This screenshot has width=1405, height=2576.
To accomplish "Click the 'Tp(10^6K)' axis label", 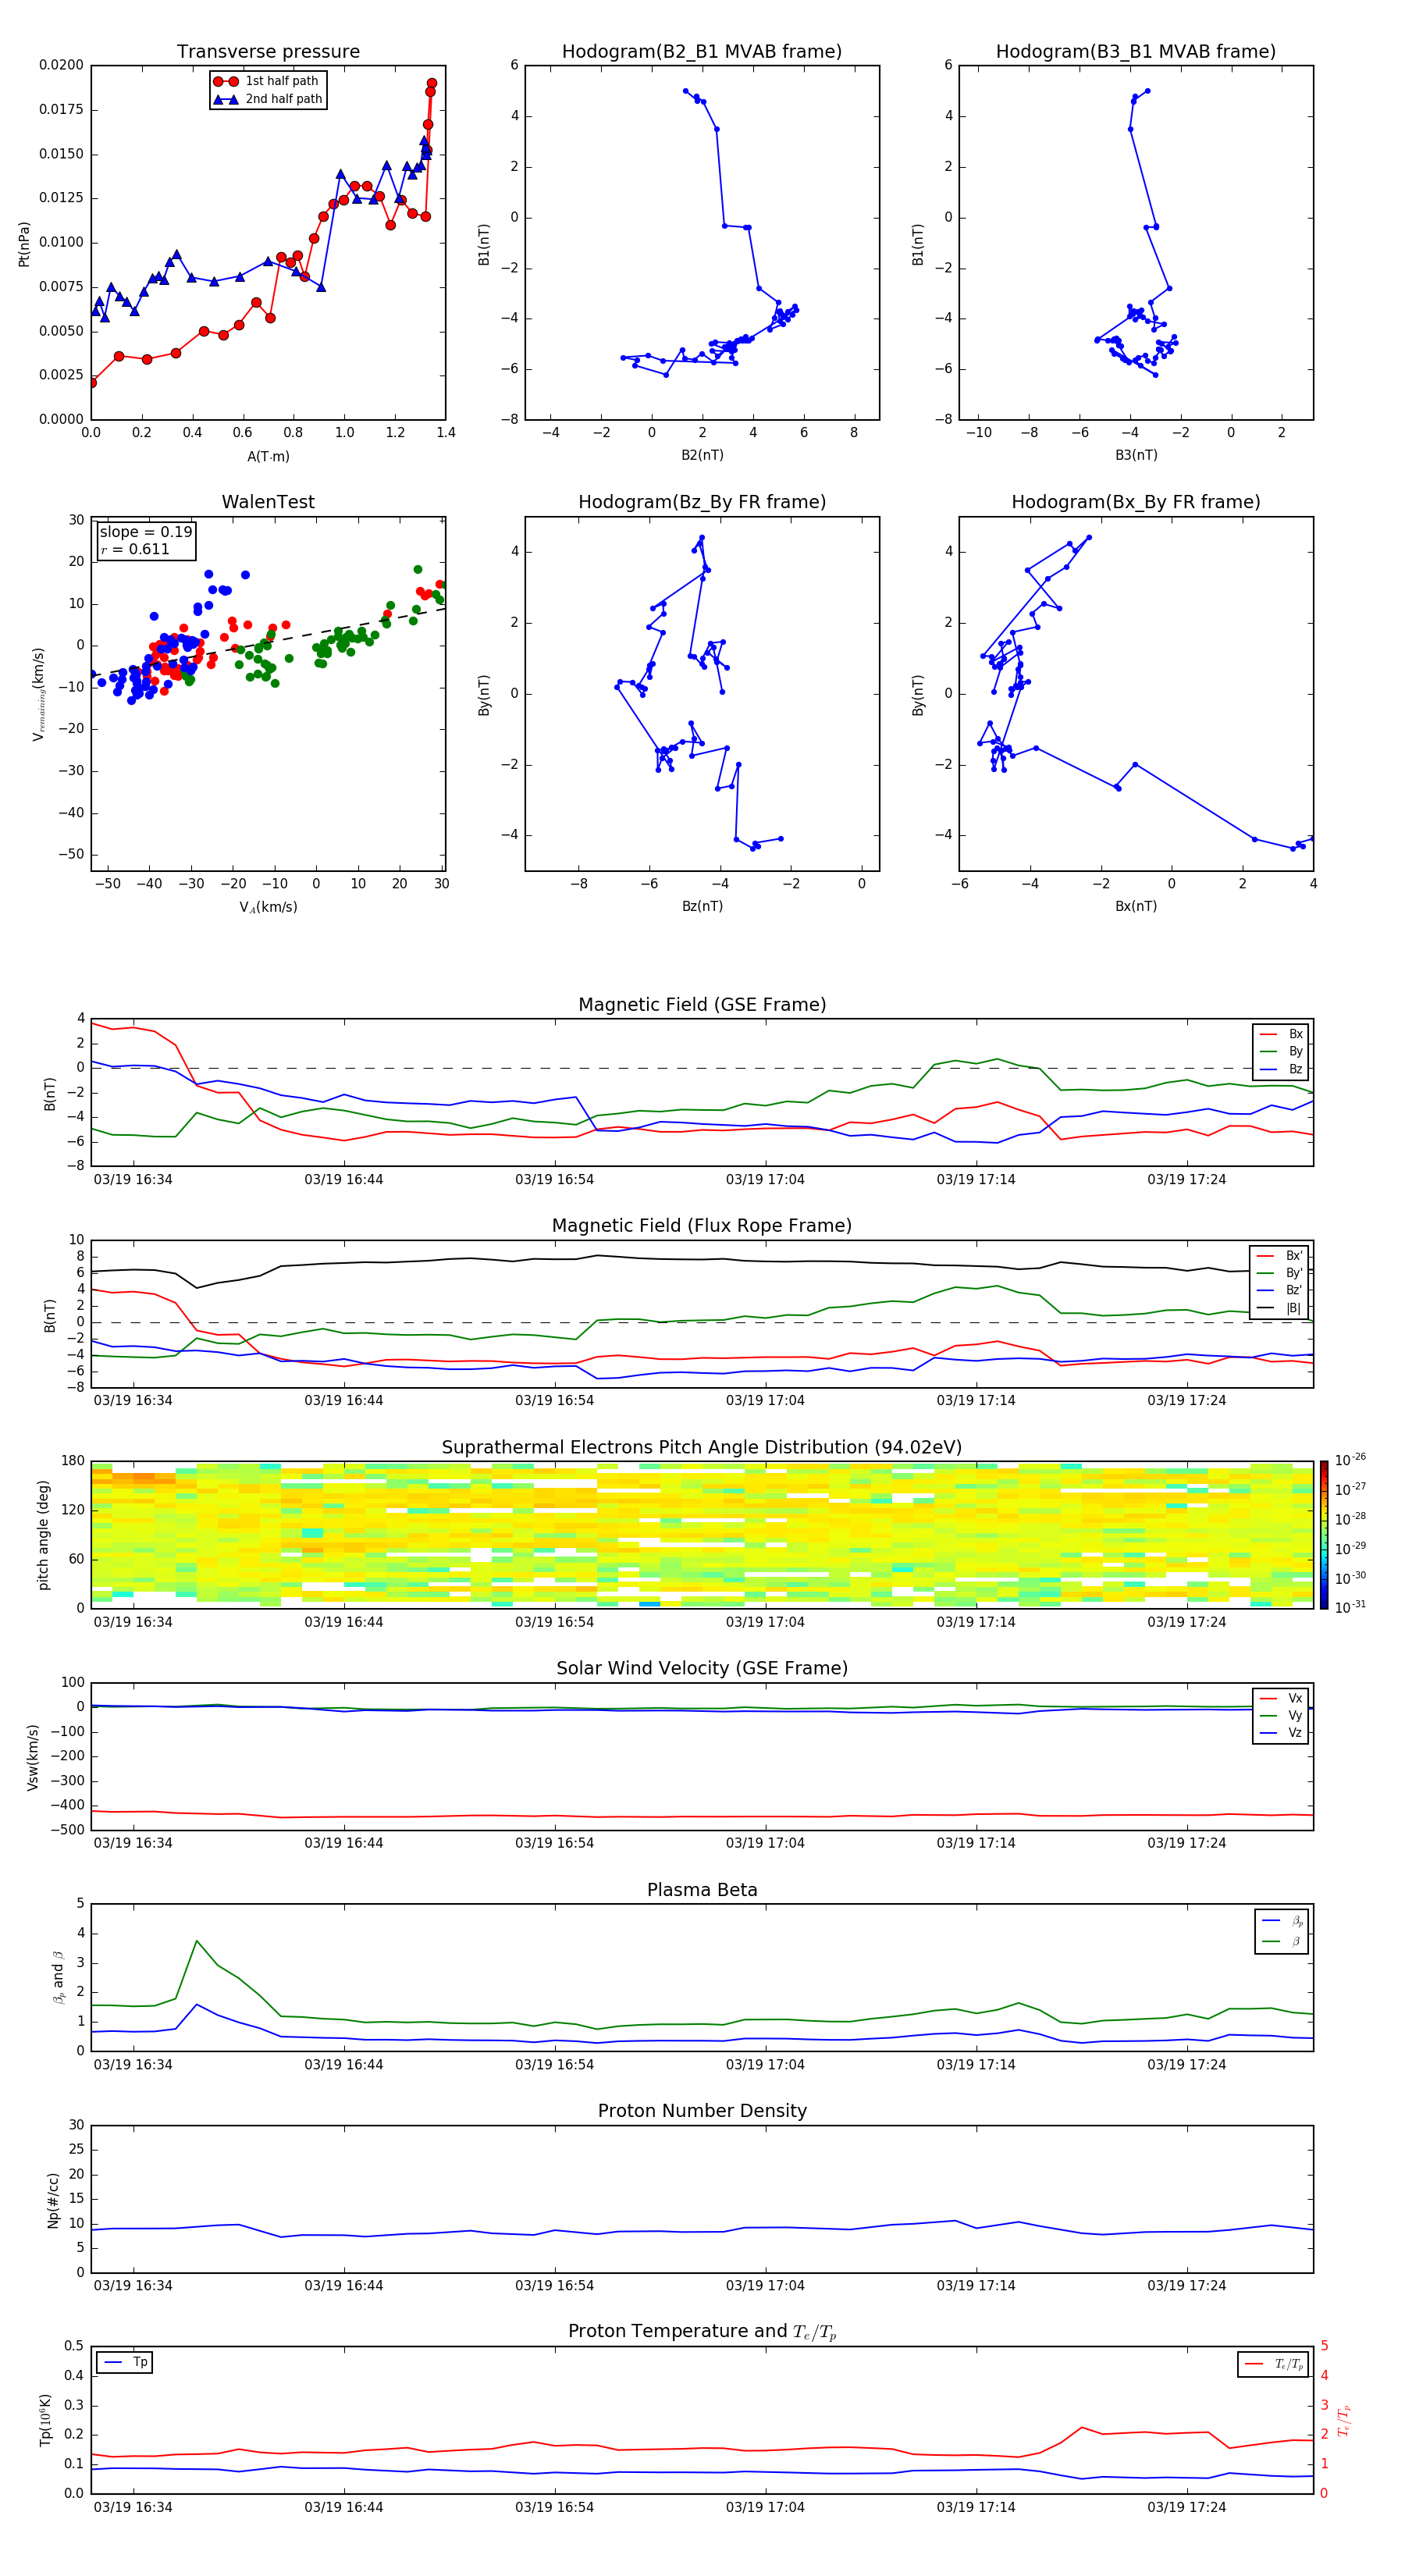I will coord(45,2421).
